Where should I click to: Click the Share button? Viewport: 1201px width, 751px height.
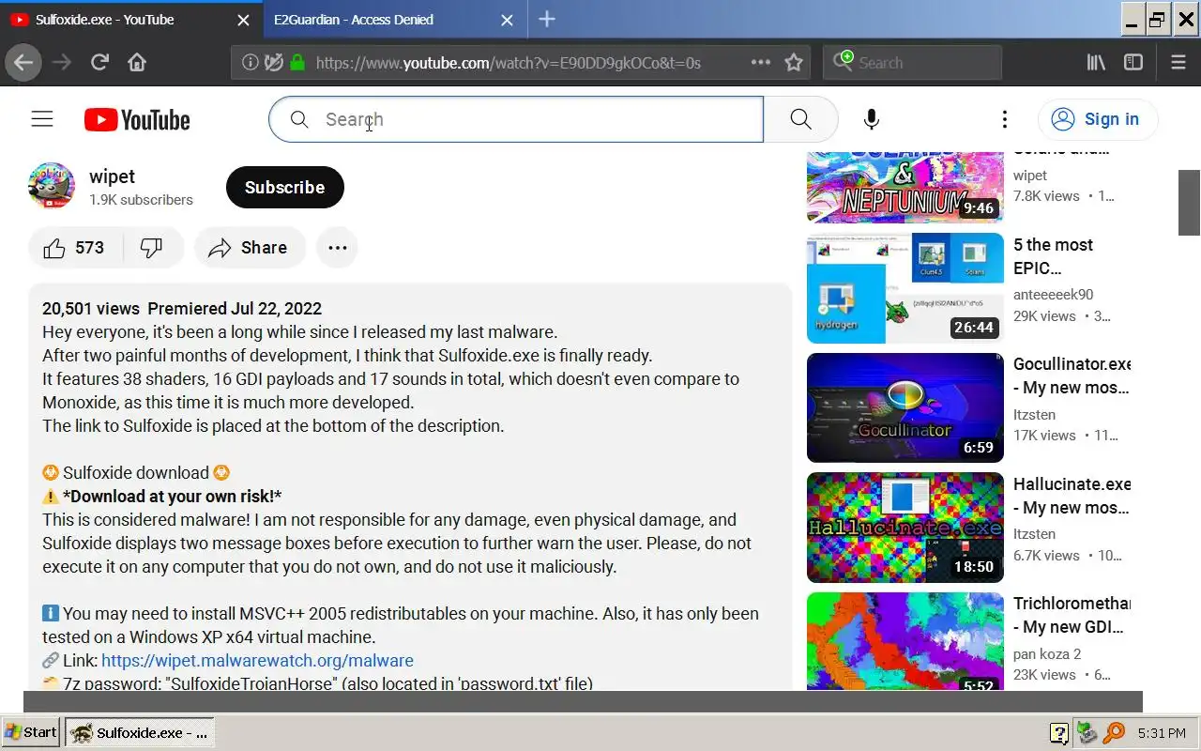pyautogui.click(x=250, y=248)
